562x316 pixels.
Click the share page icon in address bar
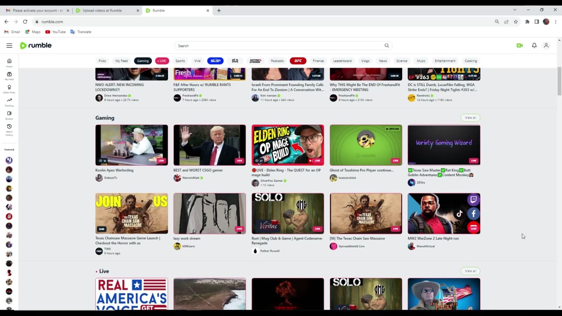pyautogui.click(x=506, y=22)
